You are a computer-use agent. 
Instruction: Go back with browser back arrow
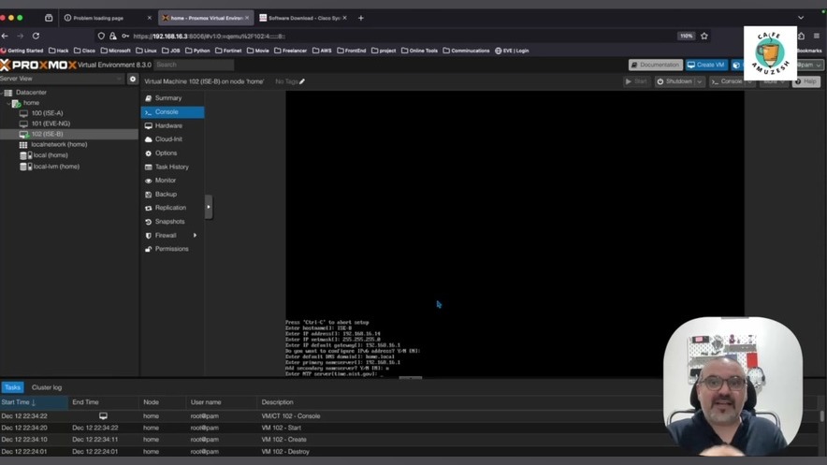[5, 36]
